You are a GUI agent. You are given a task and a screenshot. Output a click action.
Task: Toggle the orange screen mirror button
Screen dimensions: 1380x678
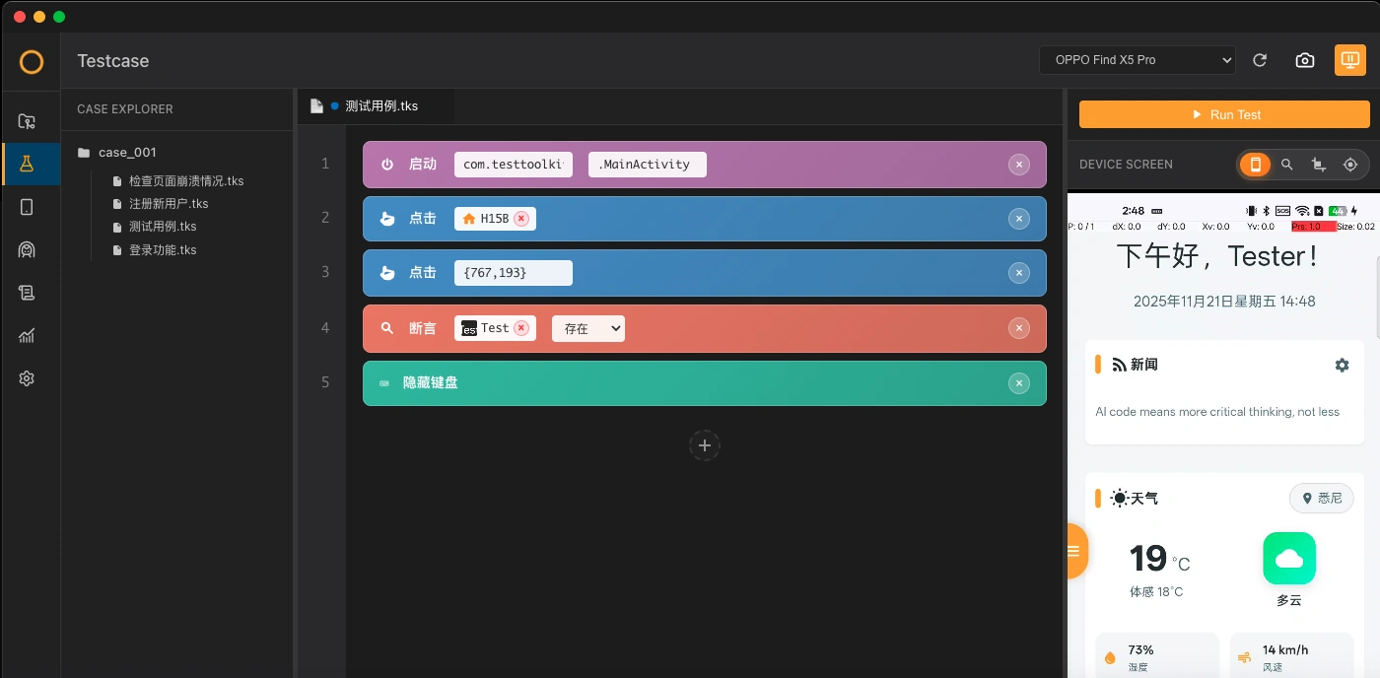pyautogui.click(x=1349, y=60)
